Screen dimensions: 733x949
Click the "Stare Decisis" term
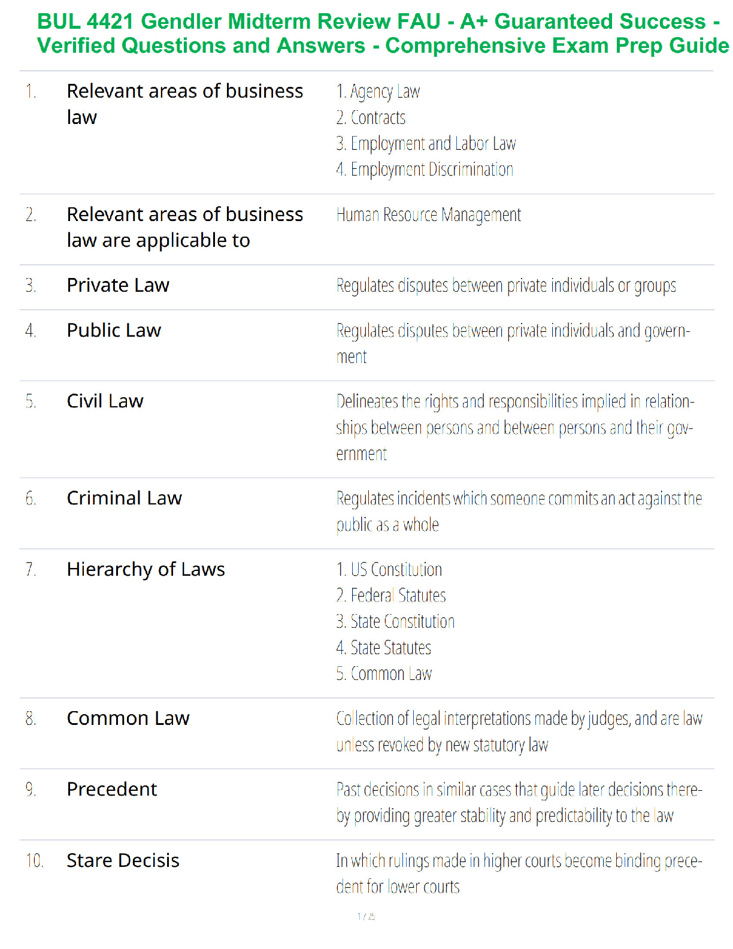tap(123, 860)
